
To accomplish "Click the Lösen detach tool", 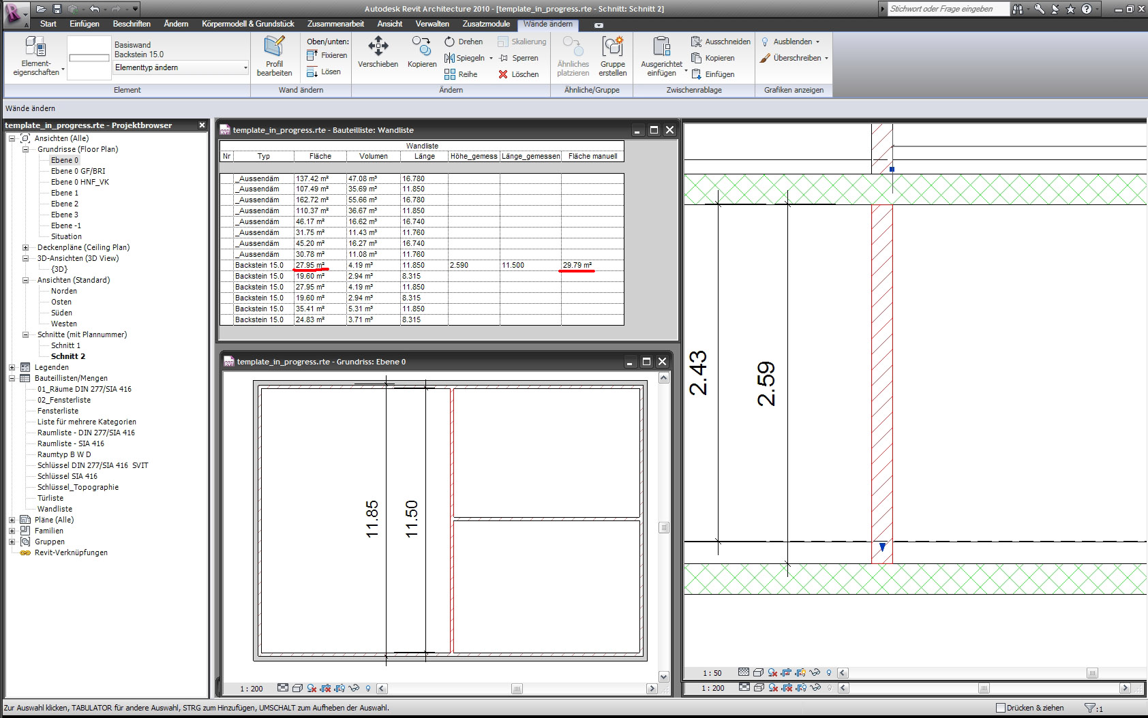I will click(324, 72).
